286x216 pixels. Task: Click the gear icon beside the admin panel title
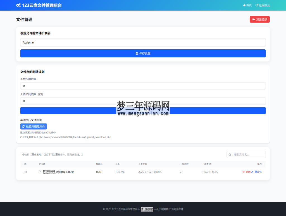pos(19,5)
